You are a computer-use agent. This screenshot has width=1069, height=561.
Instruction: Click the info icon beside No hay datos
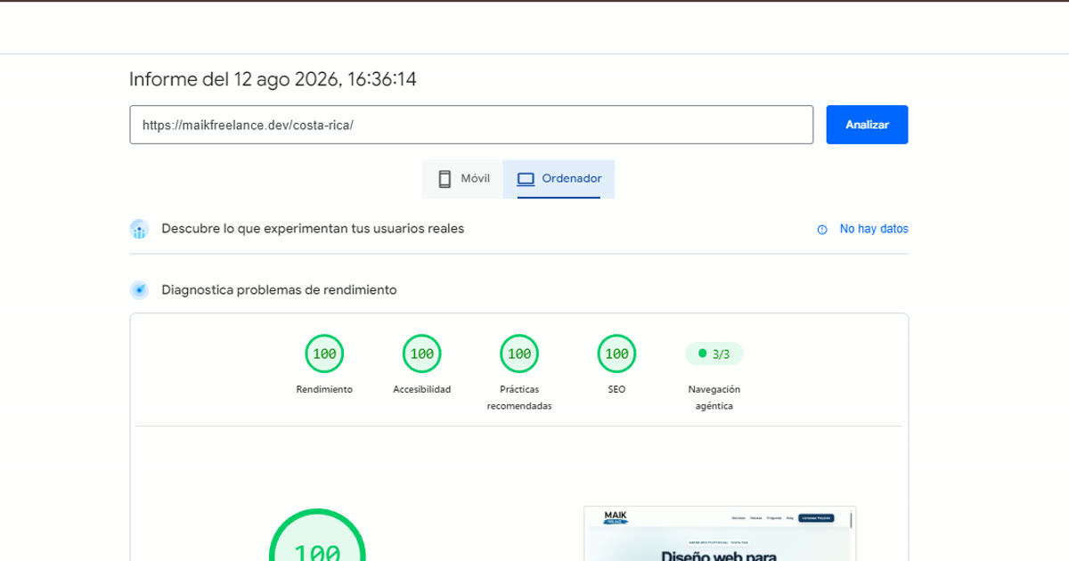tap(822, 230)
